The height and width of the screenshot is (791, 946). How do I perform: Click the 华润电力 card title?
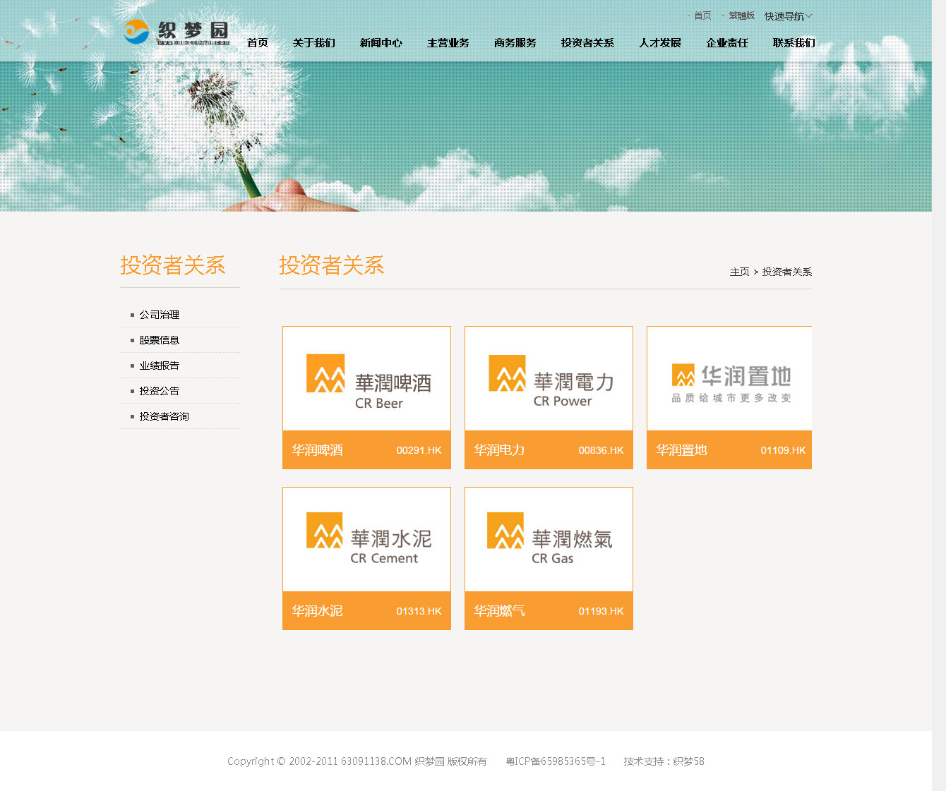[x=499, y=450]
